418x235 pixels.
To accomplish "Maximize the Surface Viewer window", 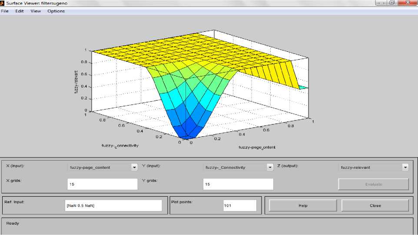I will [x=392, y=3].
